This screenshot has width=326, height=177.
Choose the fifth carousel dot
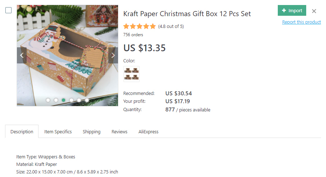click(79, 100)
